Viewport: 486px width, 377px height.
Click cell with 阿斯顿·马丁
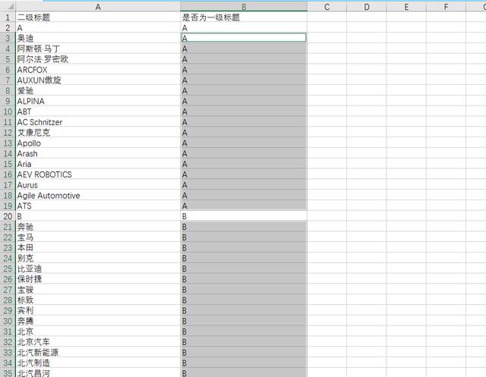[x=98, y=49]
